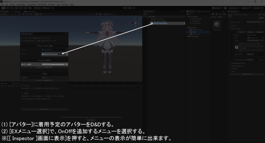265x143 pixels.
Task: Open the cloud services icon
Action: (x=225, y=8)
